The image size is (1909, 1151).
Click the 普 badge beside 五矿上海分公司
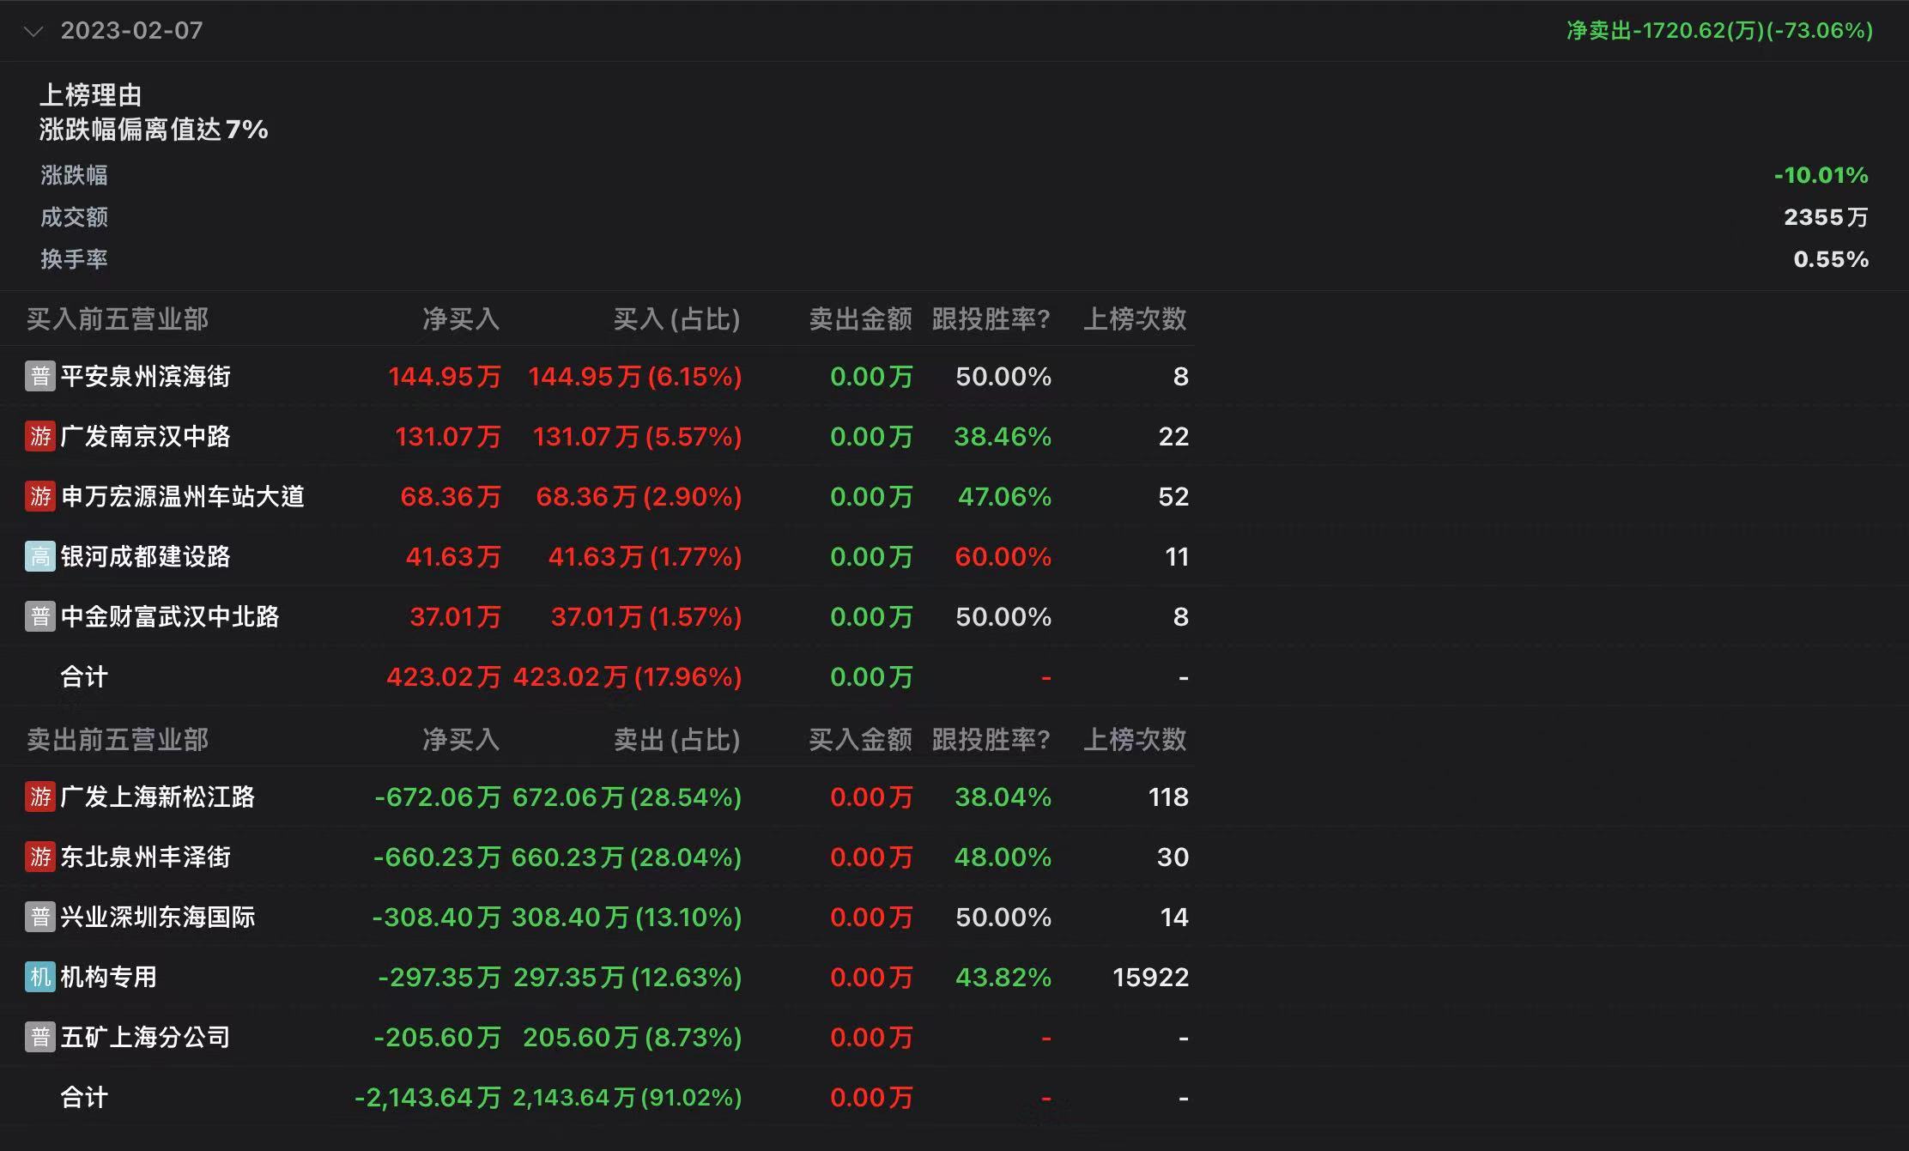coord(40,1037)
